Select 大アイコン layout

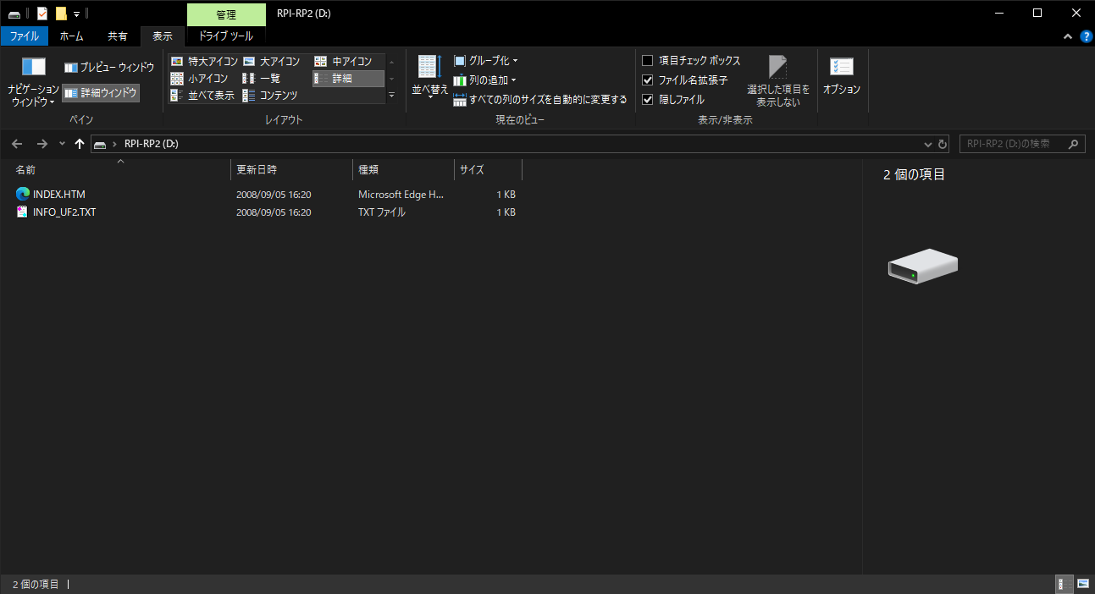pos(272,62)
